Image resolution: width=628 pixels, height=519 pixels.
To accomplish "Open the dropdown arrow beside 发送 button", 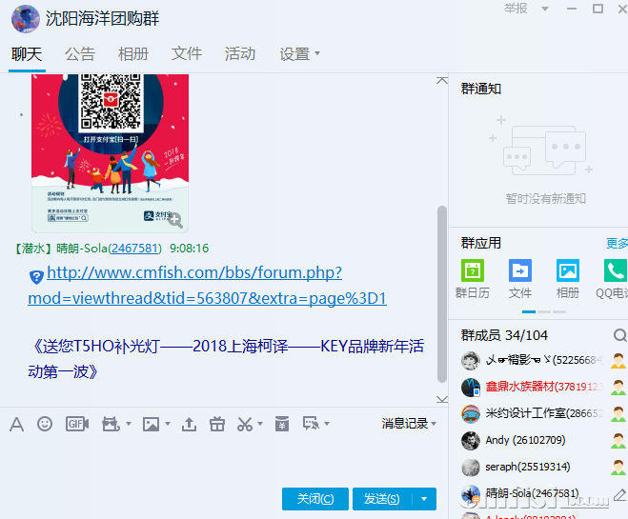I will point(424,499).
